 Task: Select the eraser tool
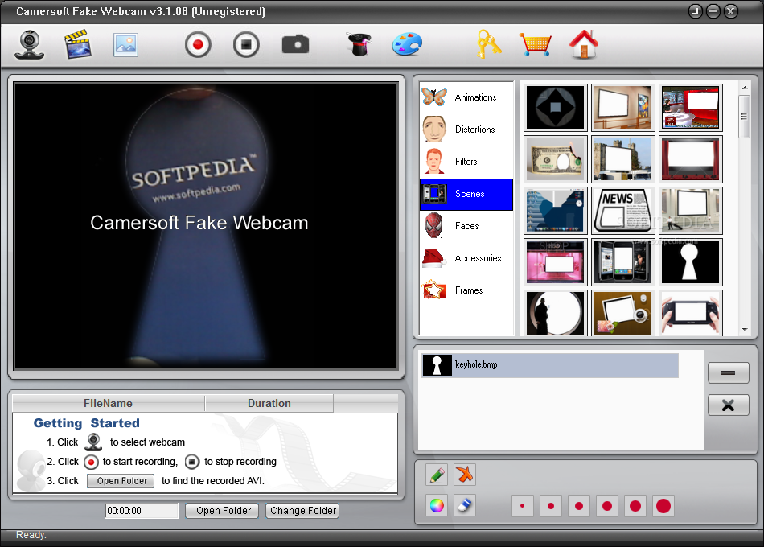click(465, 505)
